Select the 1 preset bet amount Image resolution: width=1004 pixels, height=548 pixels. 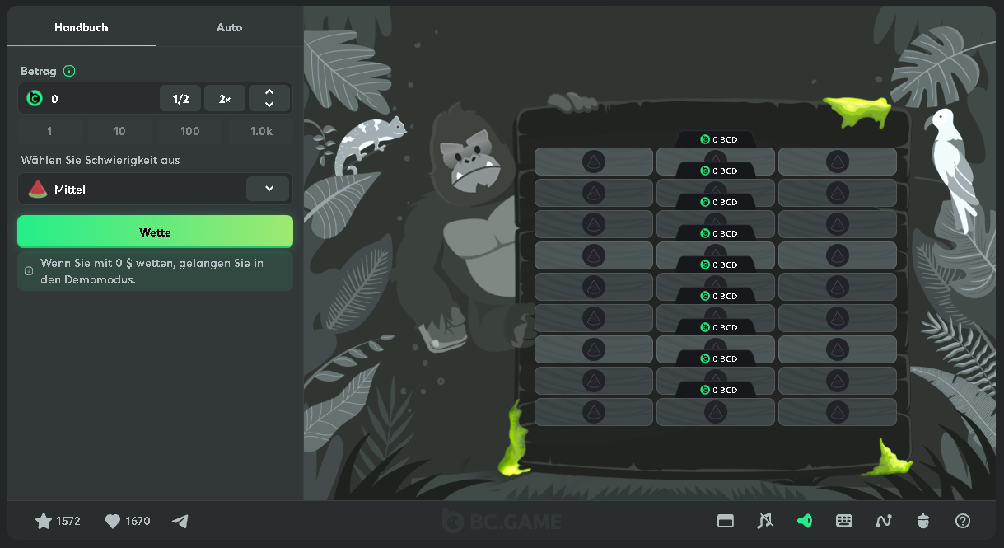point(49,131)
